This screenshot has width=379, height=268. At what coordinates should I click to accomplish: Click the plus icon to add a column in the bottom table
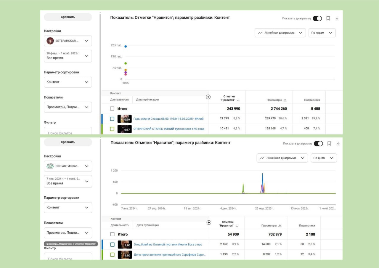coord(209,222)
